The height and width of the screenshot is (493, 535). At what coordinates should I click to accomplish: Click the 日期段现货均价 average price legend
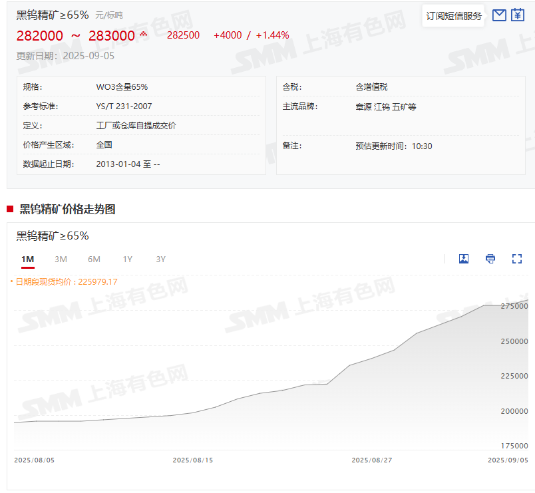point(65,281)
